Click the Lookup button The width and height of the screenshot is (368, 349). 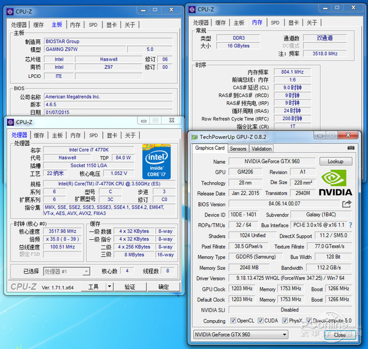point(335,161)
